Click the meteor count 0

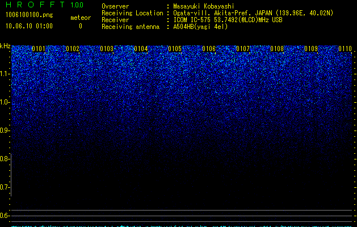pyautogui.click(x=81, y=26)
